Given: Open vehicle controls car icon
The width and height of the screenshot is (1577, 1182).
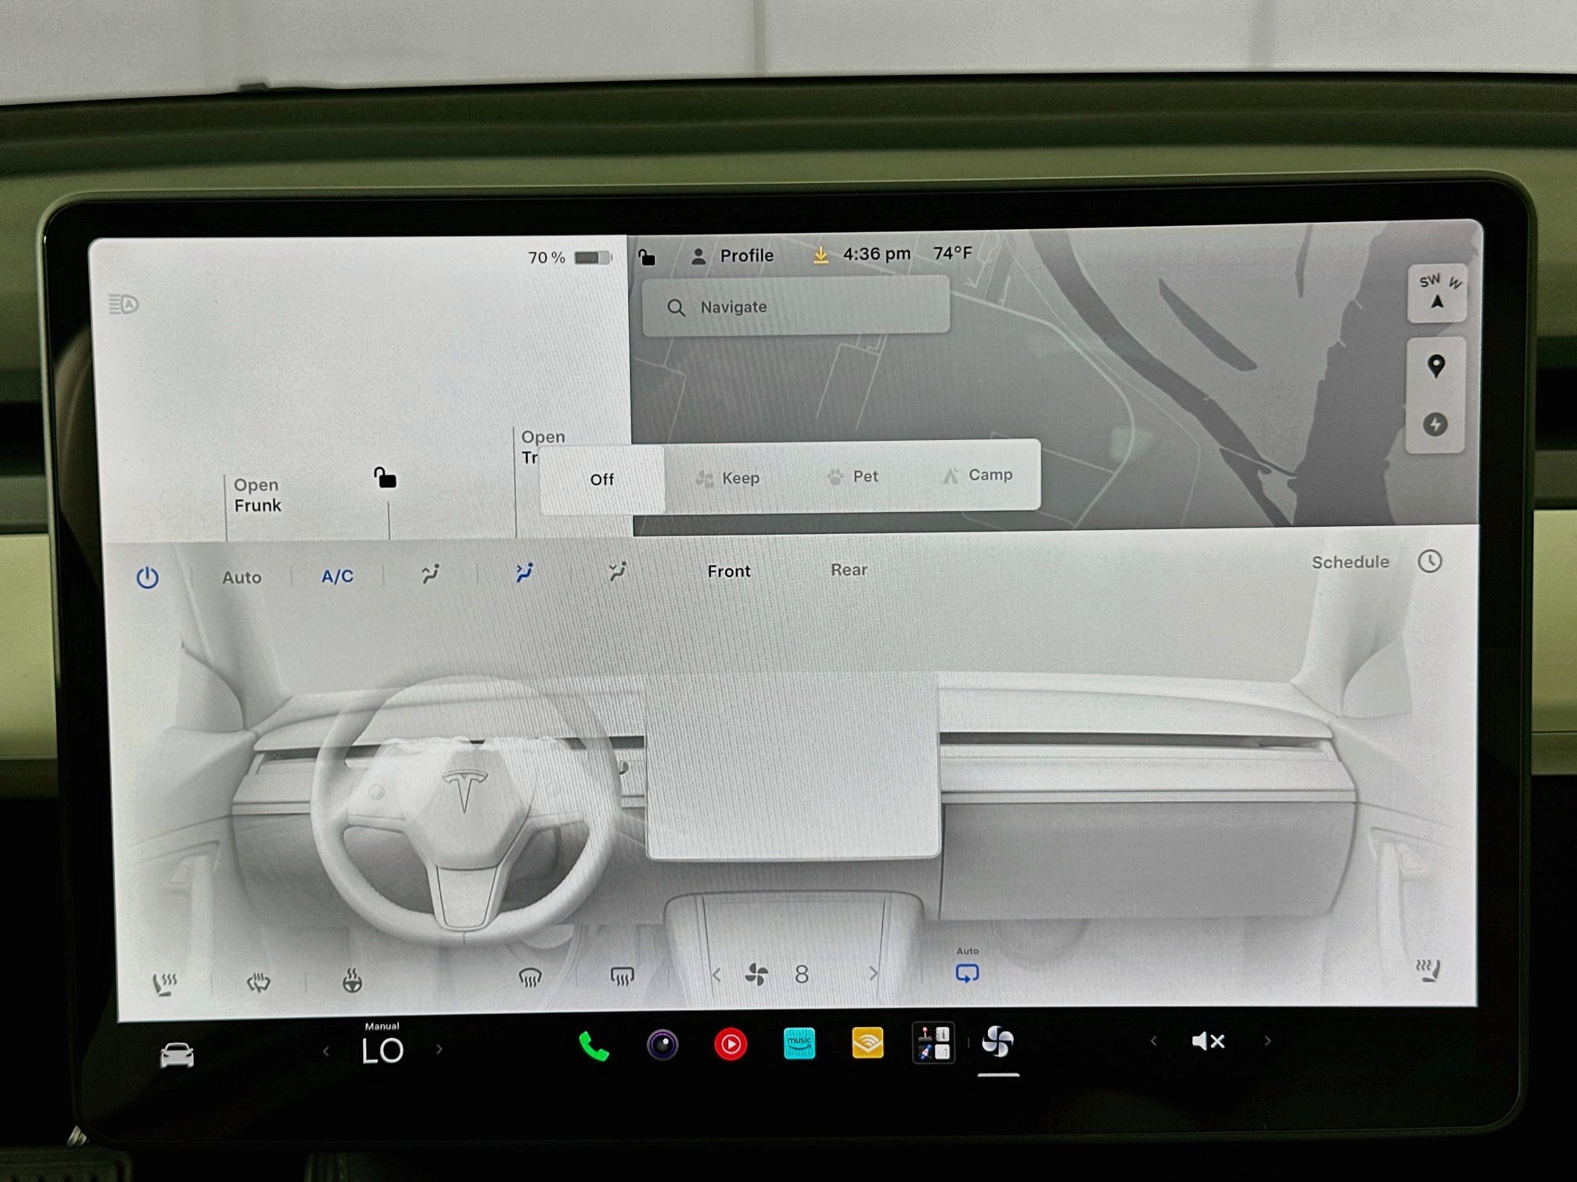Looking at the screenshot, I should [x=177, y=1055].
